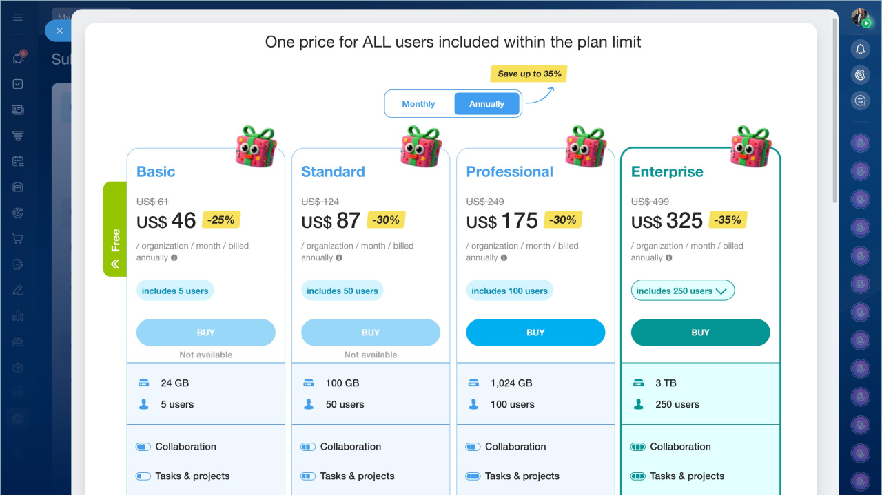The image size is (882, 495).
Task: Click the gift box on the Enterprise plan
Action: pyautogui.click(x=750, y=145)
